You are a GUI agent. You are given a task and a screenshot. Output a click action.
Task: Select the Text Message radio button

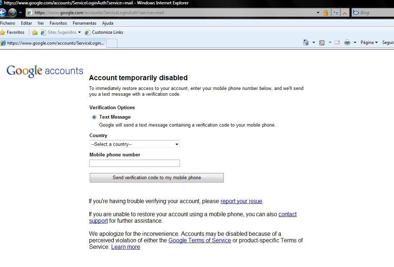click(94, 117)
